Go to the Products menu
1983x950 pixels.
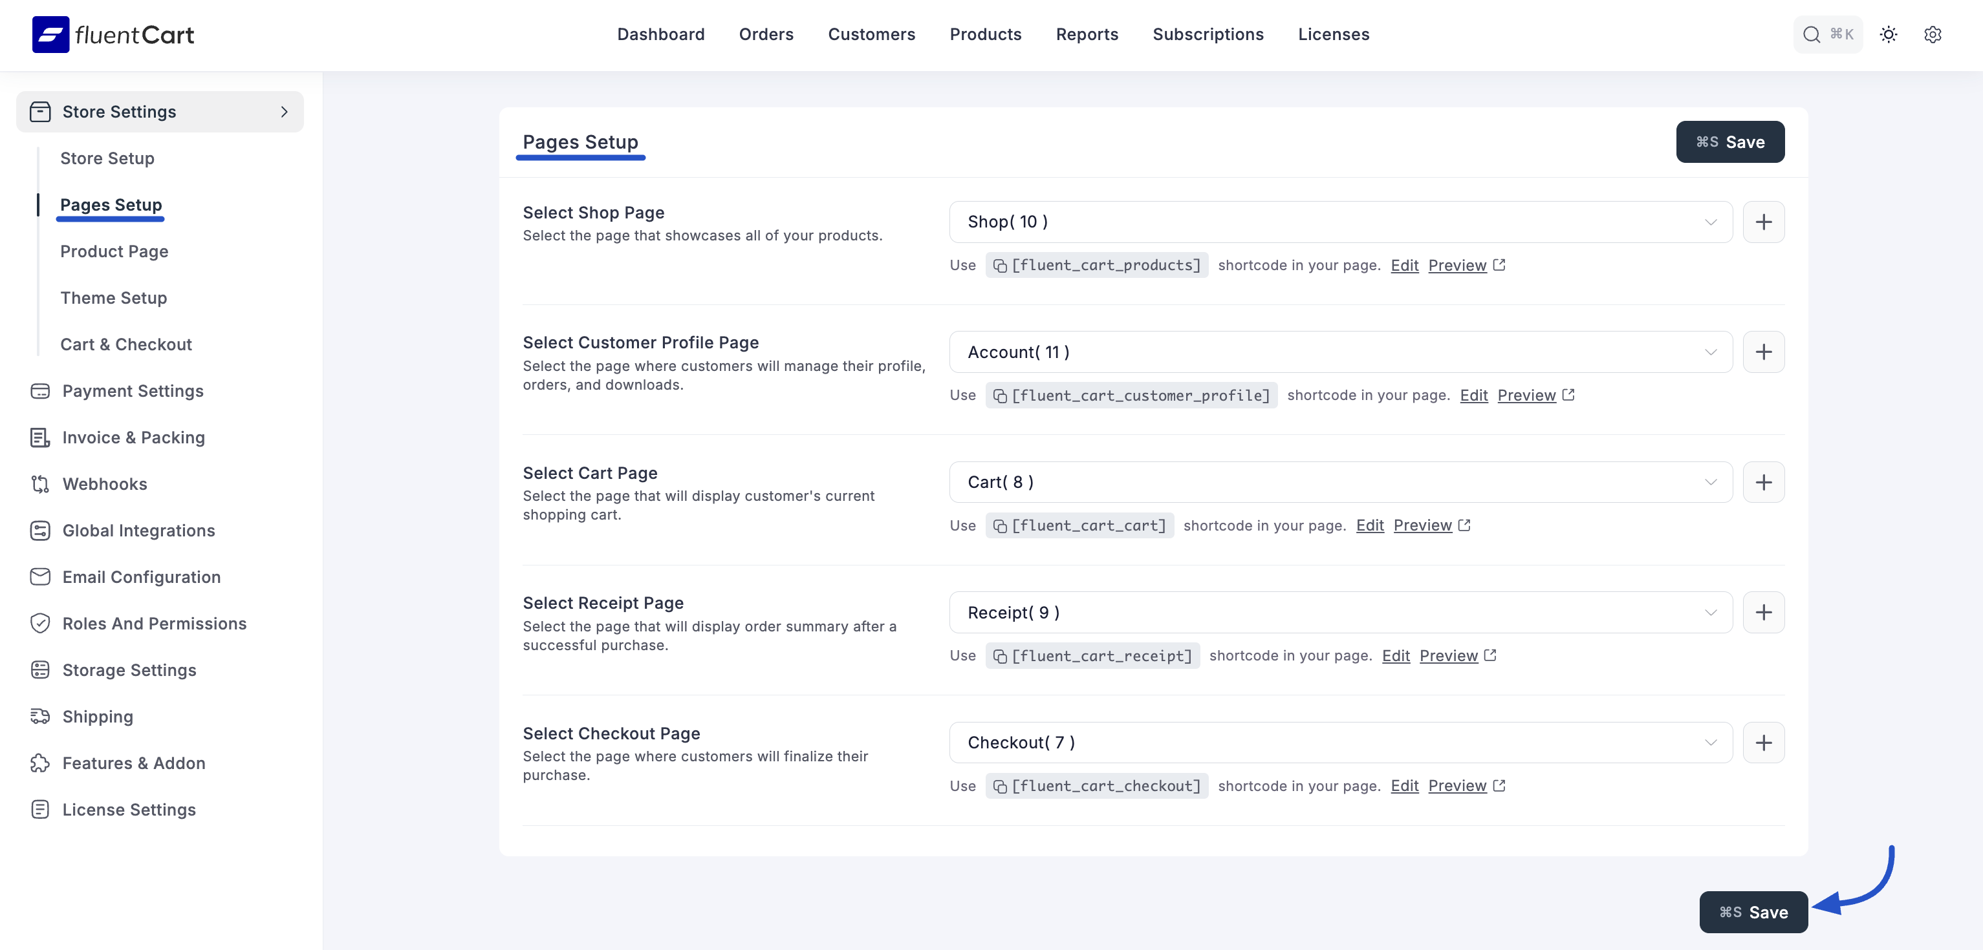(x=984, y=35)
